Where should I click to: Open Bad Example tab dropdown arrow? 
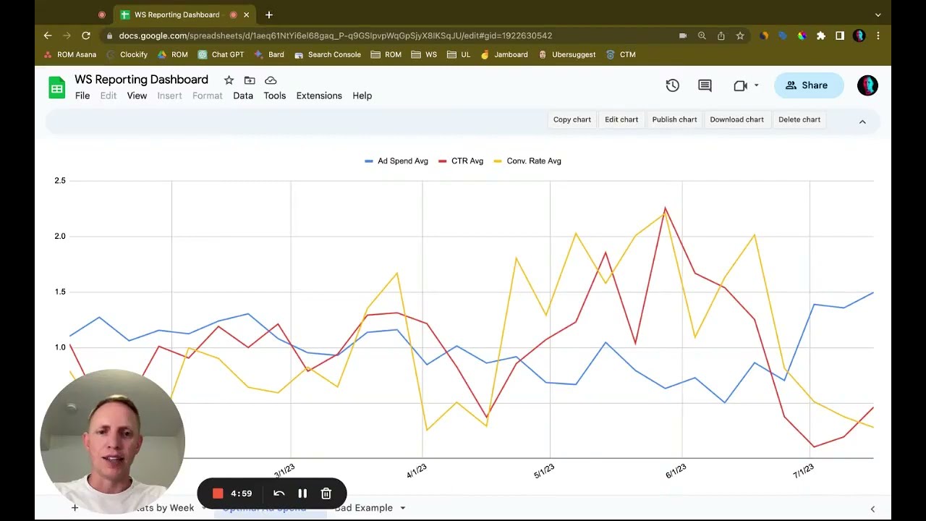[x=403, y=508]
